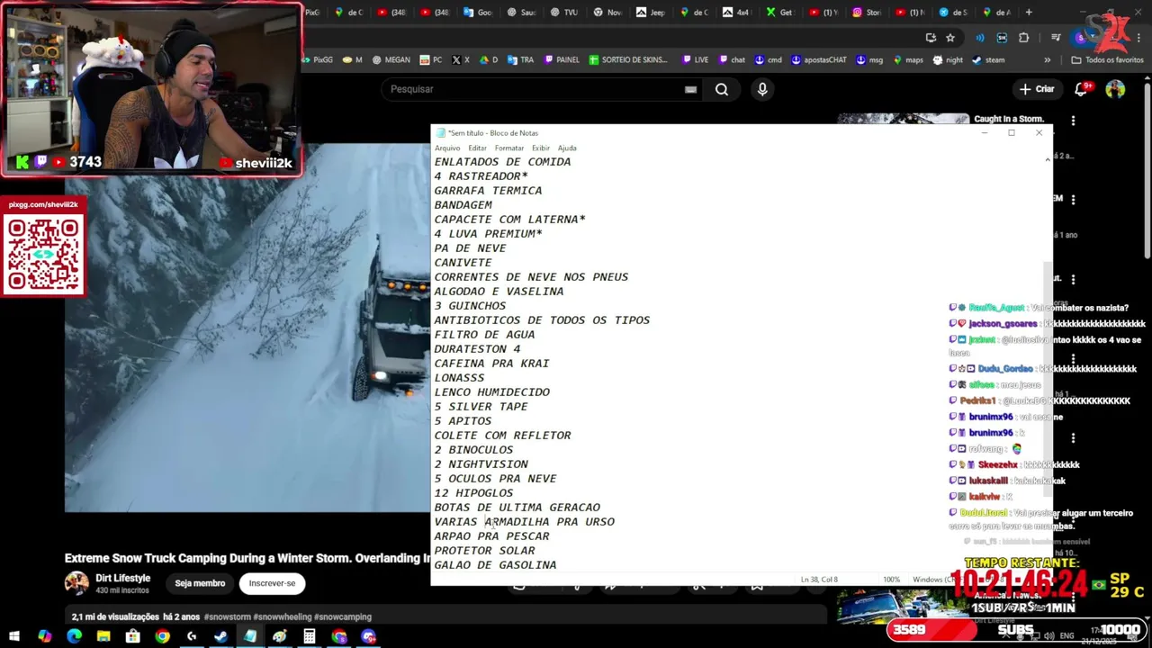Open the MEGAN bookmark
Screen dimensions: 1152x648
coord(390,59)
